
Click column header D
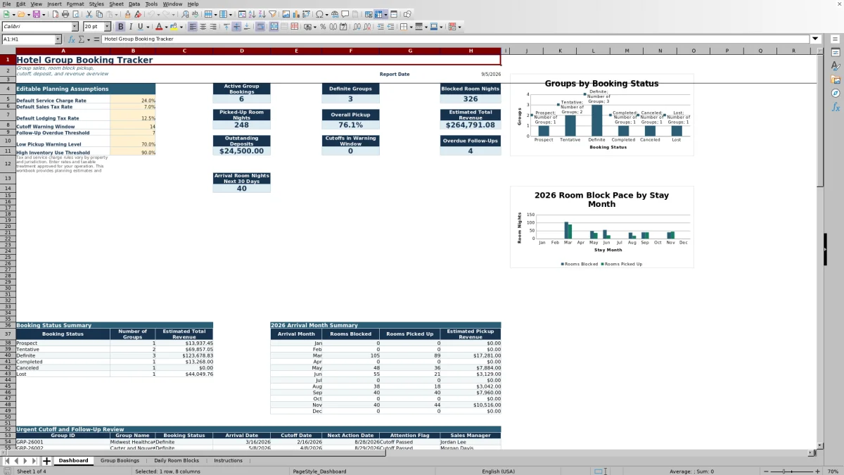(x=241, y=51)
